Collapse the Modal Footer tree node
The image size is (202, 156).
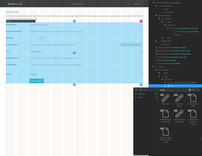pos(156,41)
